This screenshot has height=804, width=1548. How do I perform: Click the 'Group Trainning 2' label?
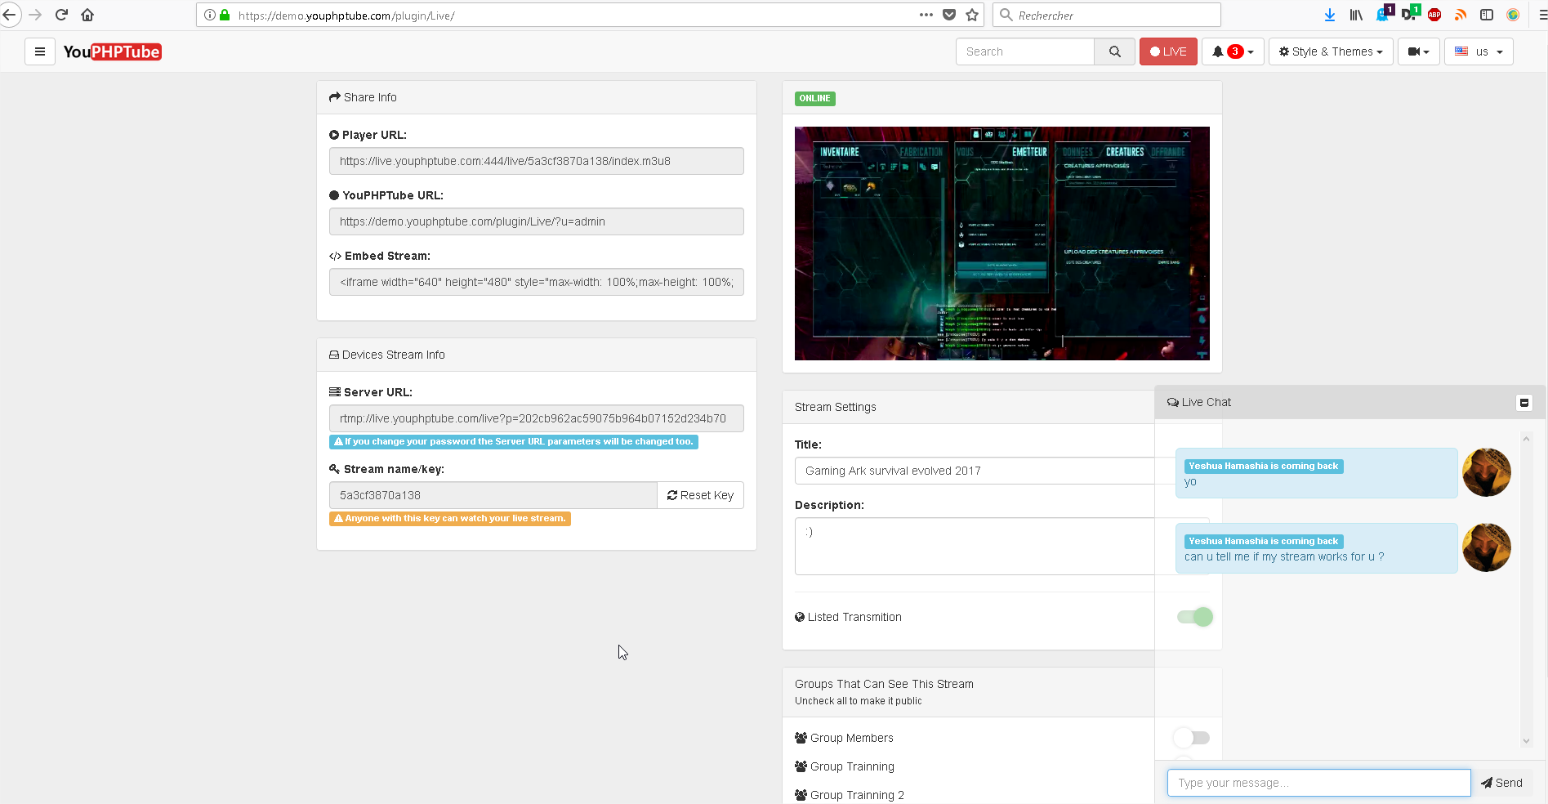[857, 795]
